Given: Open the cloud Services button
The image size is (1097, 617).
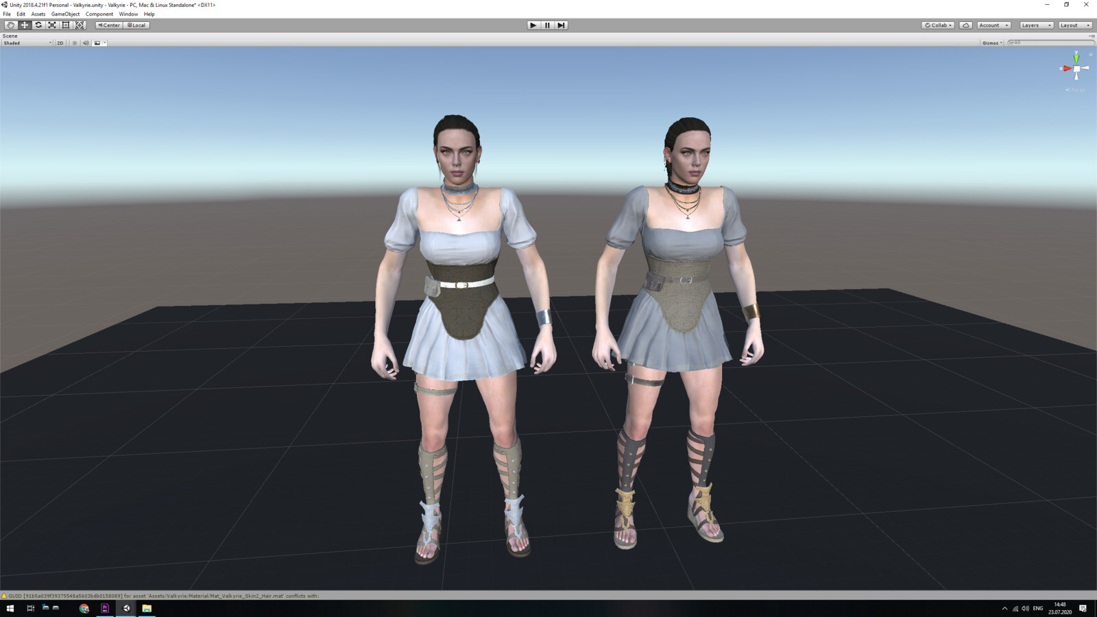Looking at the screenshot, I should (966, 25).
